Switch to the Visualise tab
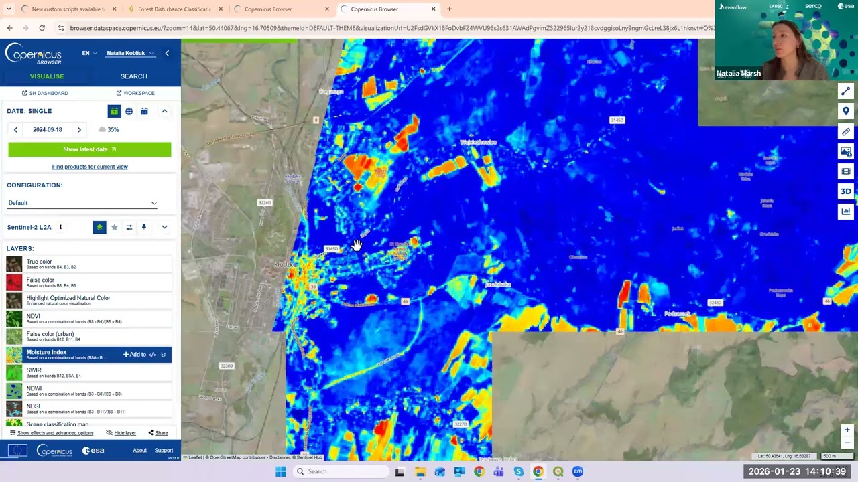The width and height of the screenshot is (858, 482). 47,76
